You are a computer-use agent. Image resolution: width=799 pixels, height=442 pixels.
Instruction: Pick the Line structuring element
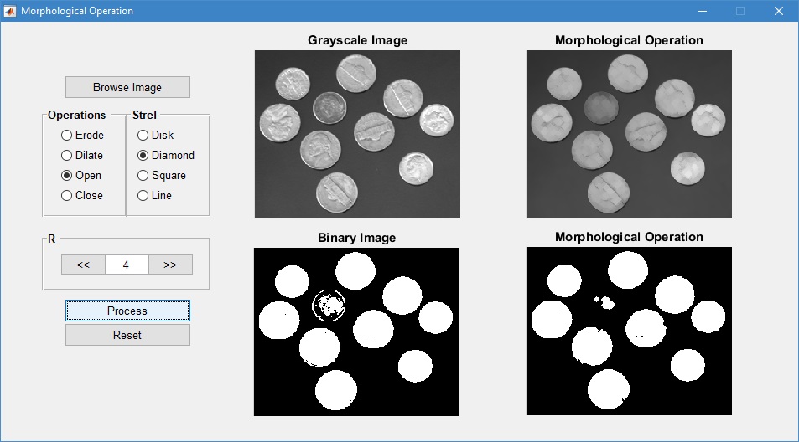pyautogui.click(x=143, y=195)
